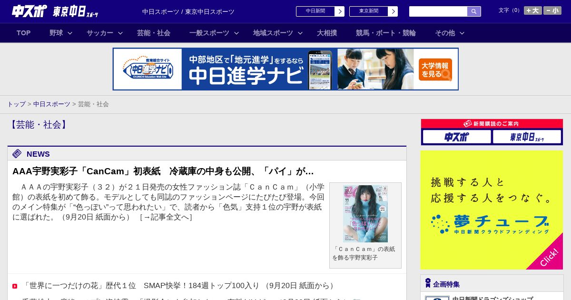Click NEWS section icon
Screen dimensions: 571x300
coord(17,154)
